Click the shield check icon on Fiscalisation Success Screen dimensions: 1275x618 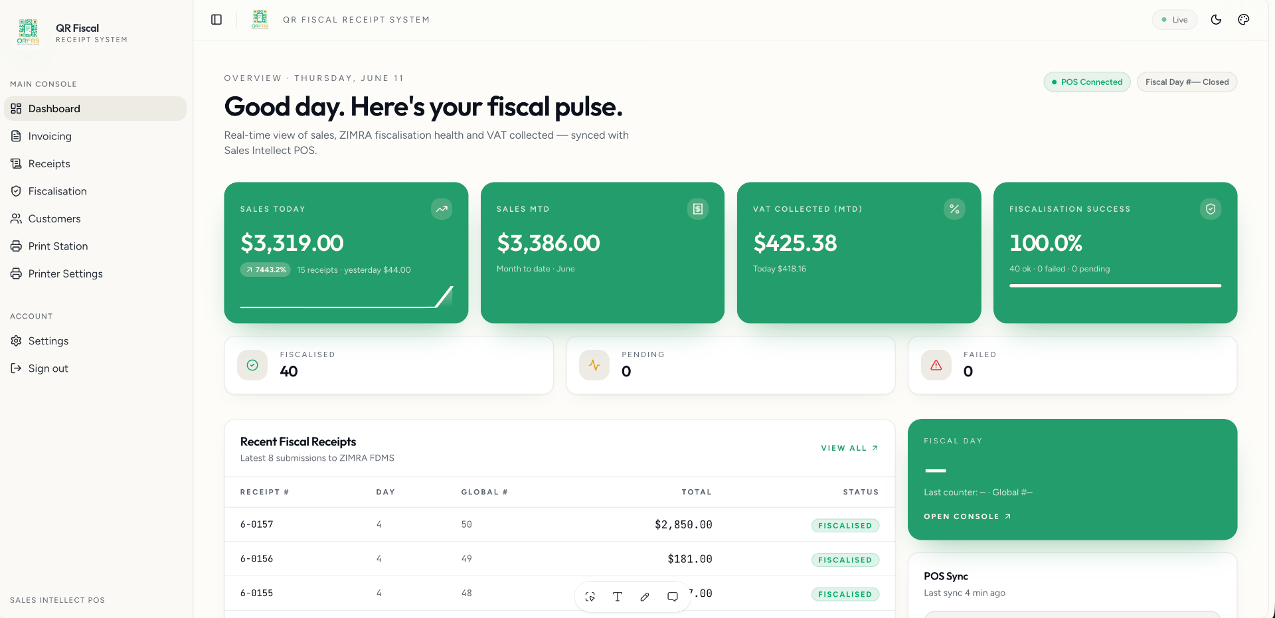1211,209
